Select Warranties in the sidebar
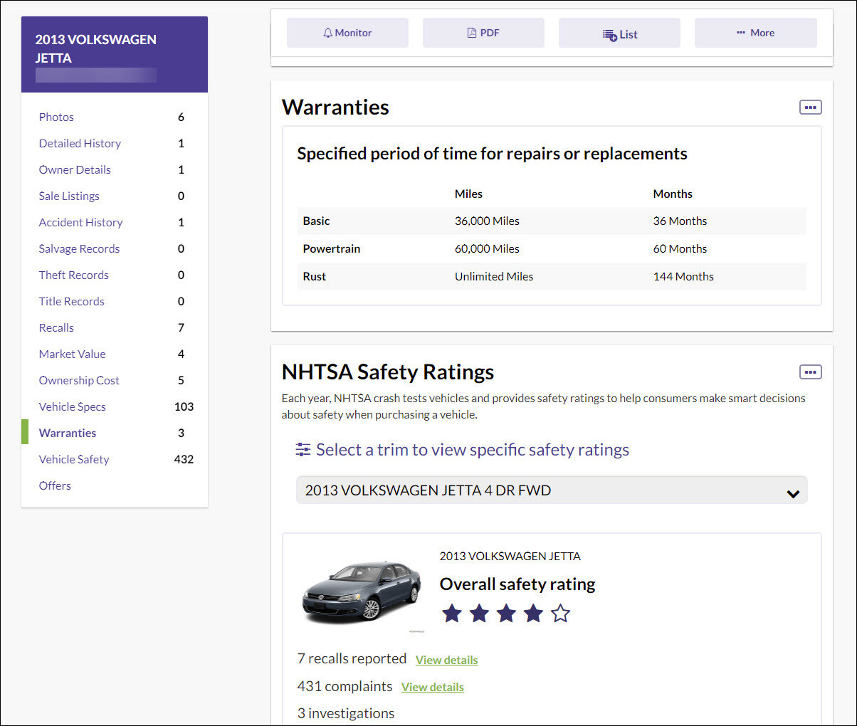857x726 pixels. pyautogui.click(x=68, y=433)
